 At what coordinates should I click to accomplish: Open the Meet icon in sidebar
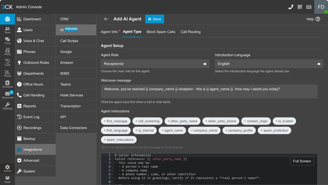click(7, 51)
